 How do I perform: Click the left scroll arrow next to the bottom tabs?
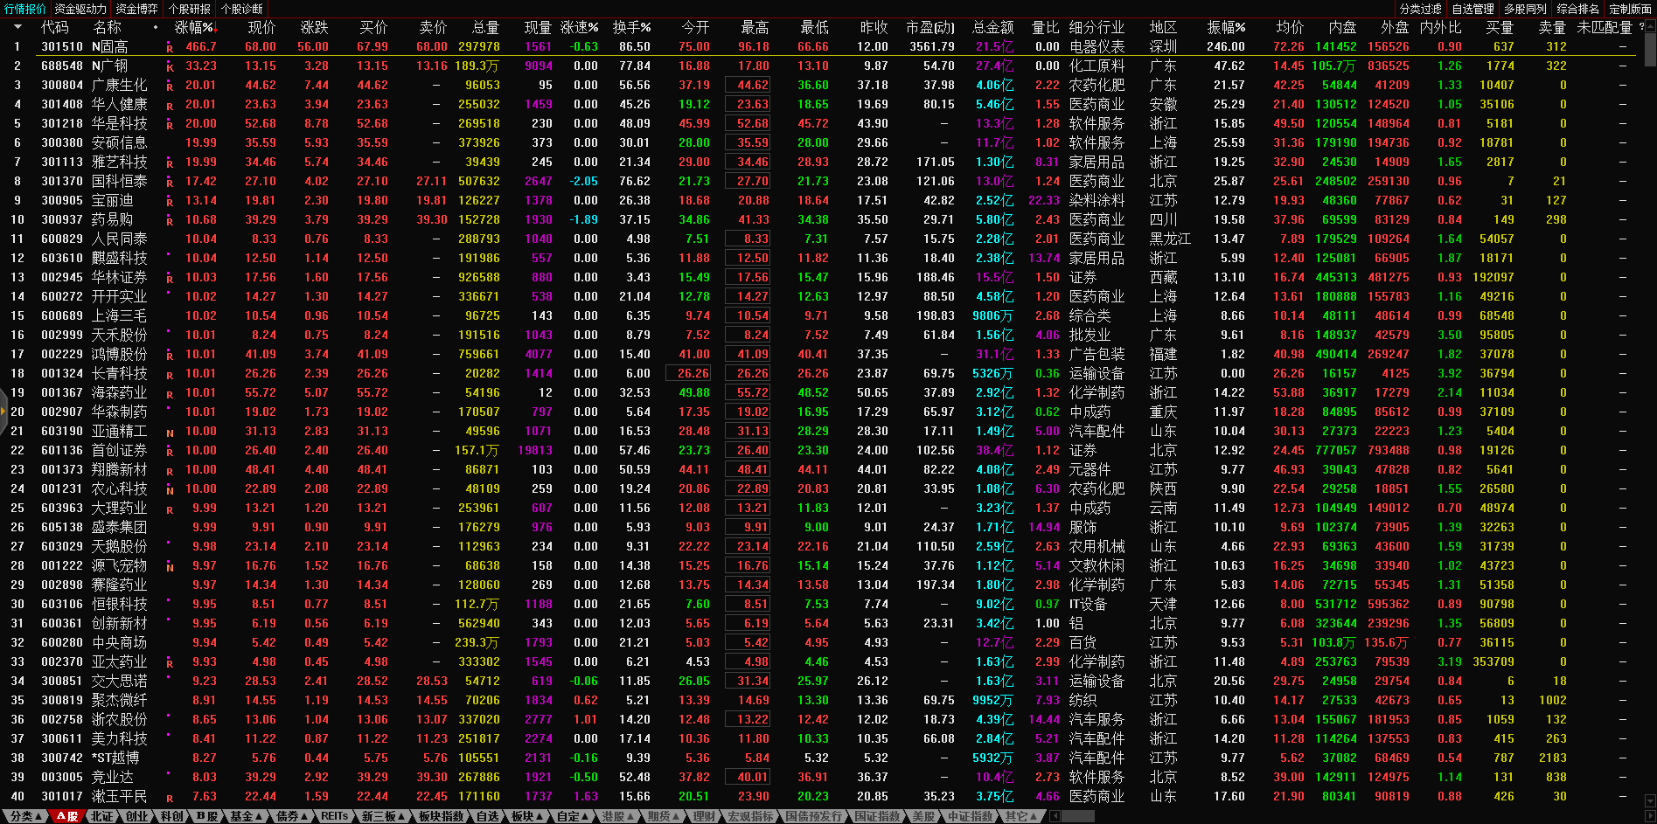click(1055, 816)
